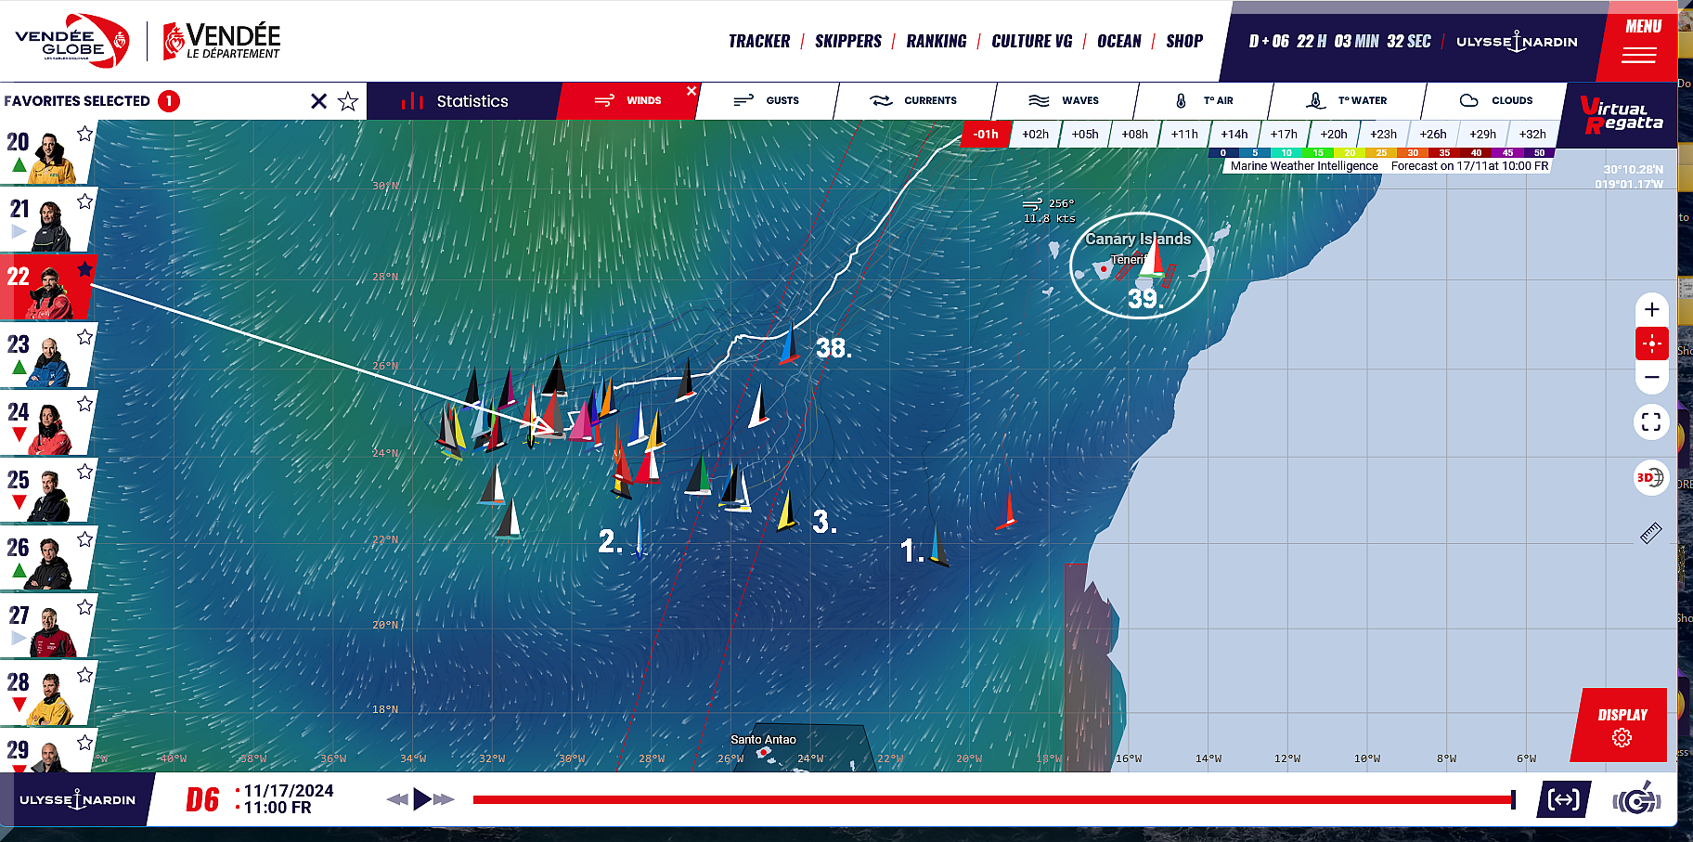Click the red timeline progress bar
The image size is (1693, 842).
pyautogui.click(x=991, y=799)
